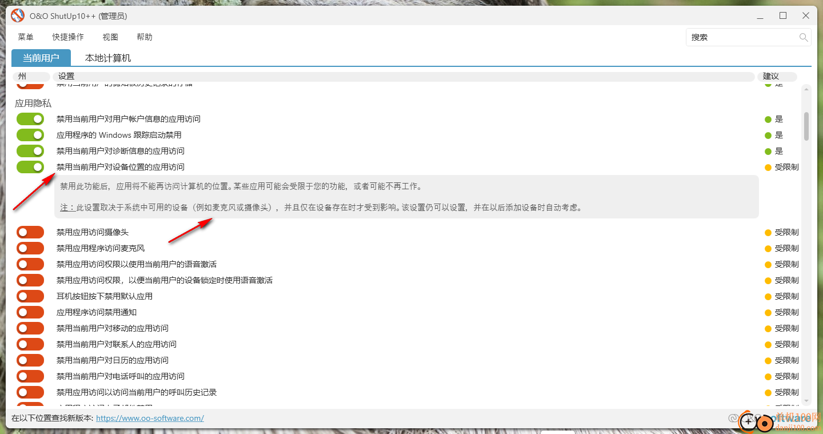Toggle headset button default app setting
823x434 pixels.
tap(30, 296)
